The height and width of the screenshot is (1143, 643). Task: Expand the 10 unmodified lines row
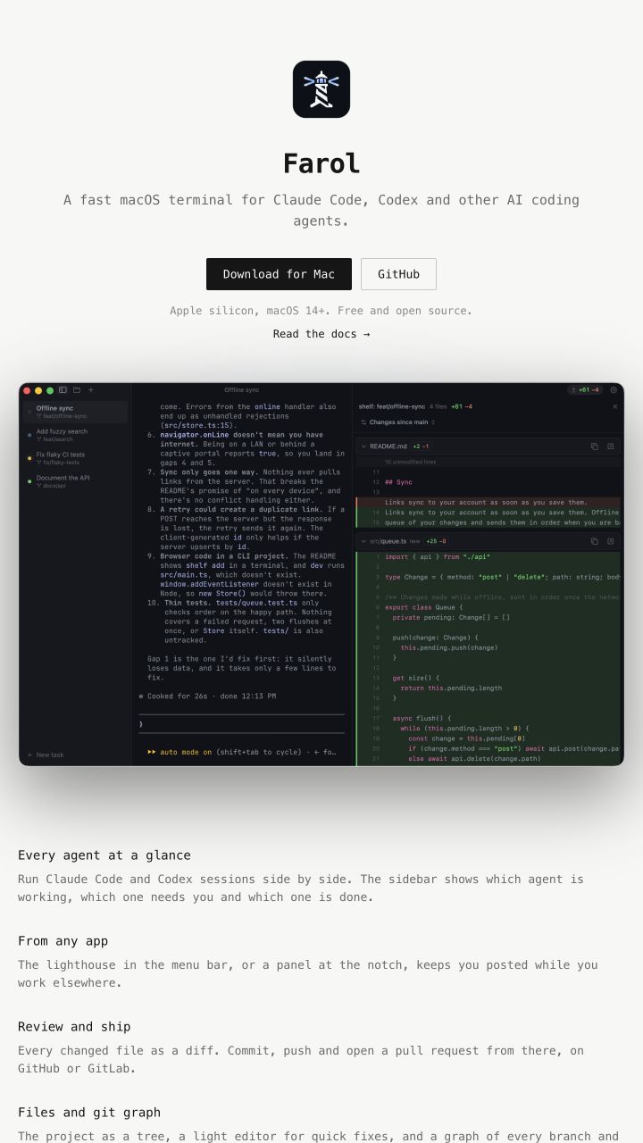pyautogui.click(x=488, y=462)
